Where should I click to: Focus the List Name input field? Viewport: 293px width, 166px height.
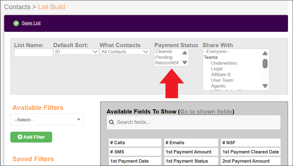pos(34,53)
